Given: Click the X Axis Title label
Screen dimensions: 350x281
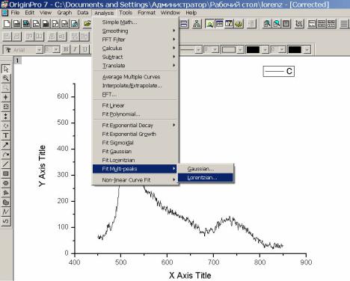Looking at the screenshot, I should point(190,276).
